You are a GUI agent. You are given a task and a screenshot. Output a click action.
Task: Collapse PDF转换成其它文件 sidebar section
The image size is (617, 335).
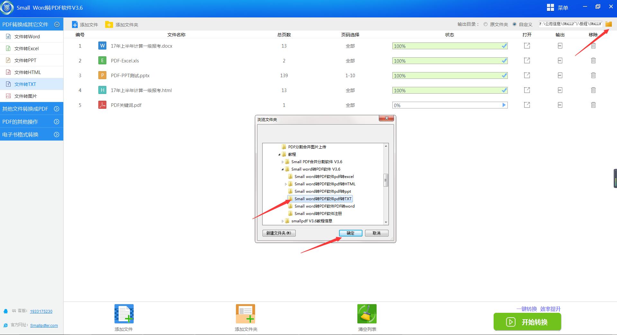tap(57, 24)
